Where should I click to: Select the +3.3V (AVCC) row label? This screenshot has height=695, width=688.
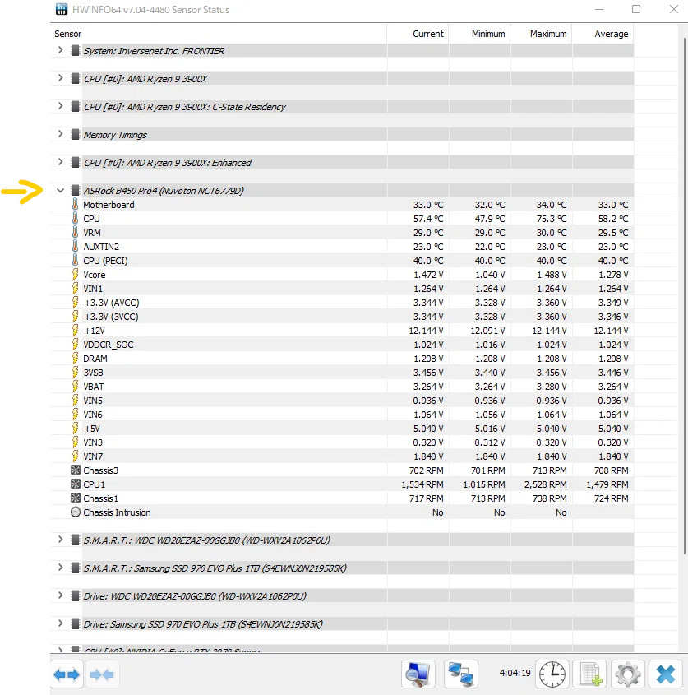click(x=111, y=303)
